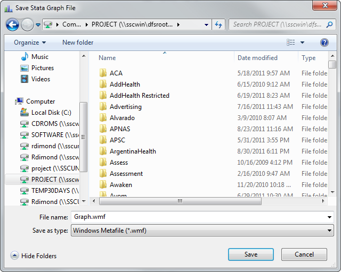Select the AddHealth Restricted folder
341x272 pixels.
click(140, 96)
